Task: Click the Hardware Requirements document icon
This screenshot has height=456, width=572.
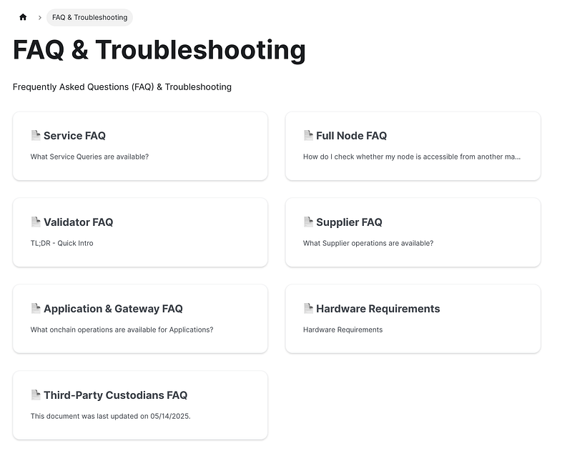Action: click(x=308, y=308)
